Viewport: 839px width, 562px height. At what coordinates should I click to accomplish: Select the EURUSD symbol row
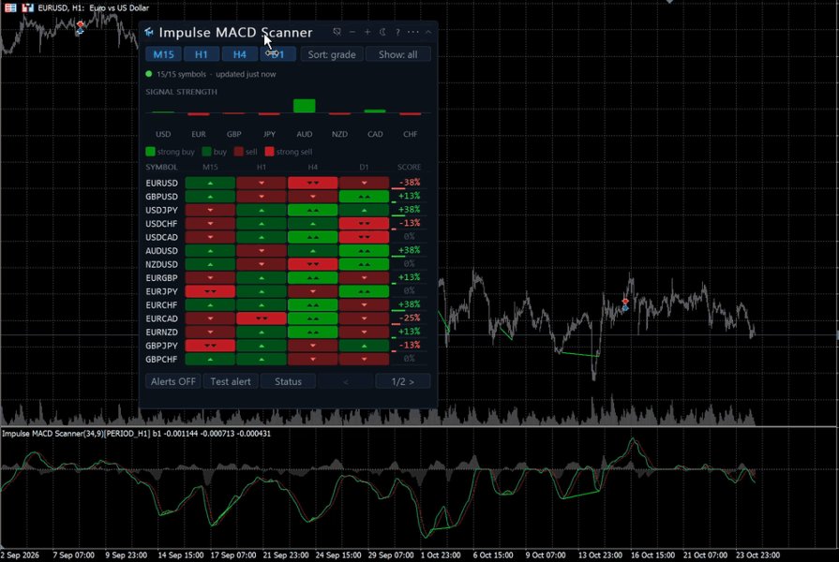(x=286, y=183)
